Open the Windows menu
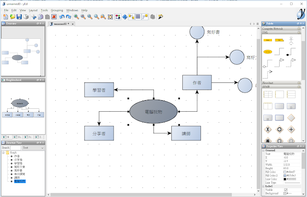307x197 pixels. coord(72,10)
